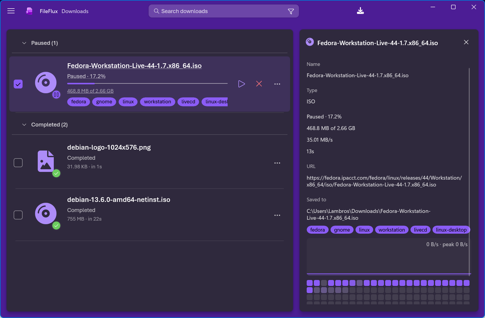Open the hamburger navigation menu
Viewport: 485px width, 318px height.
pyautogui.click(x=11, y=11)
